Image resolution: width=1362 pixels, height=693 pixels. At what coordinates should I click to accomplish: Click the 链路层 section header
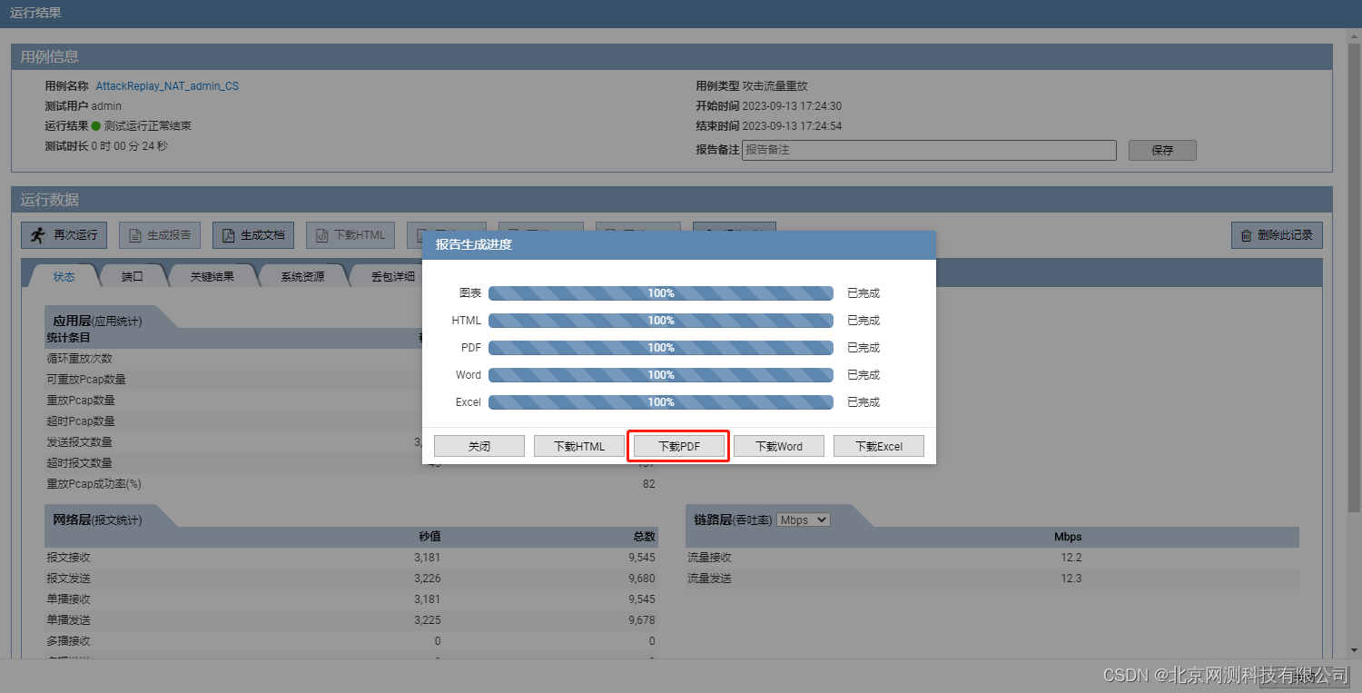pyautogui.click(x=733, y=520)
